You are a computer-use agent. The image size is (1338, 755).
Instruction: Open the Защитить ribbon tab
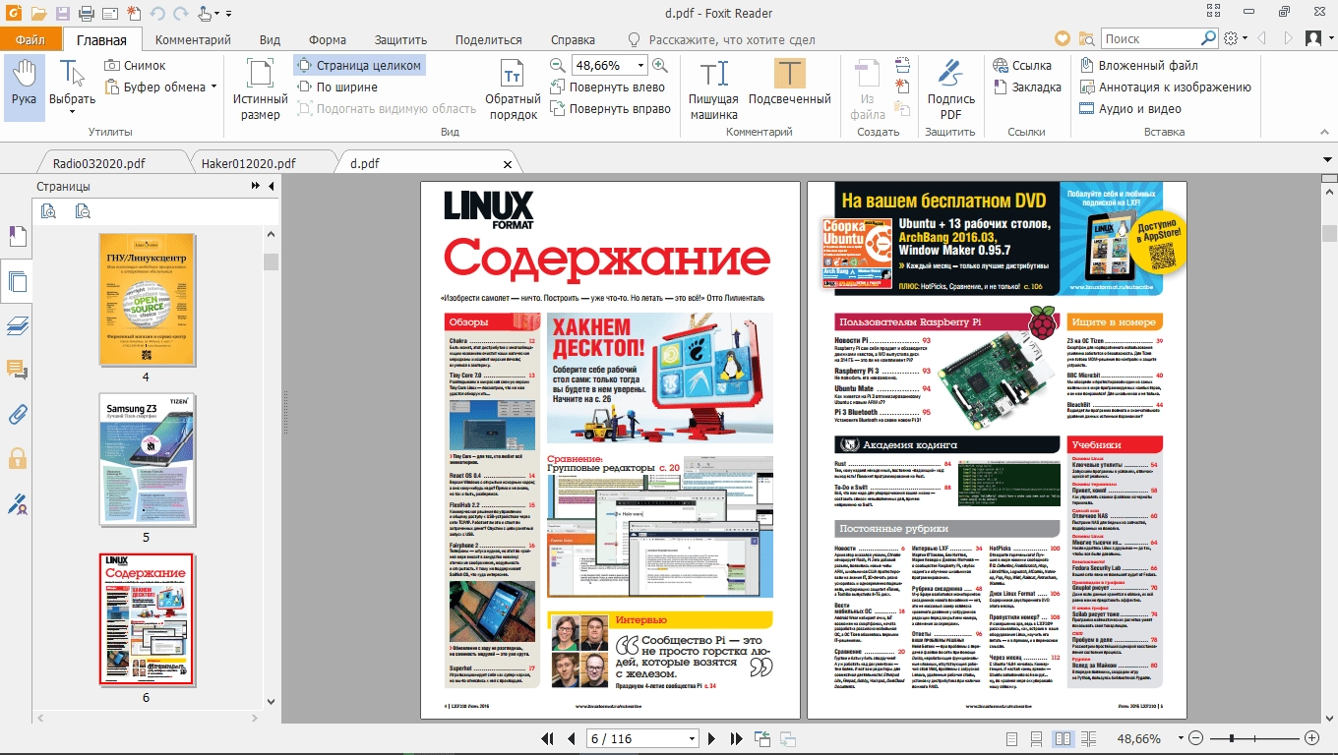click(400, 39)
